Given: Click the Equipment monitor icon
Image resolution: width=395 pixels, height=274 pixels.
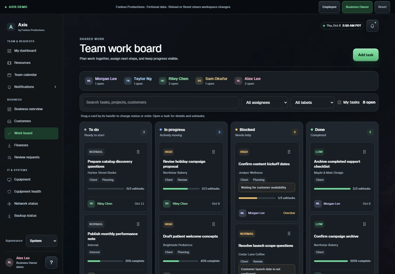Looking at the screenshot, I should click(x=9, y=180).
